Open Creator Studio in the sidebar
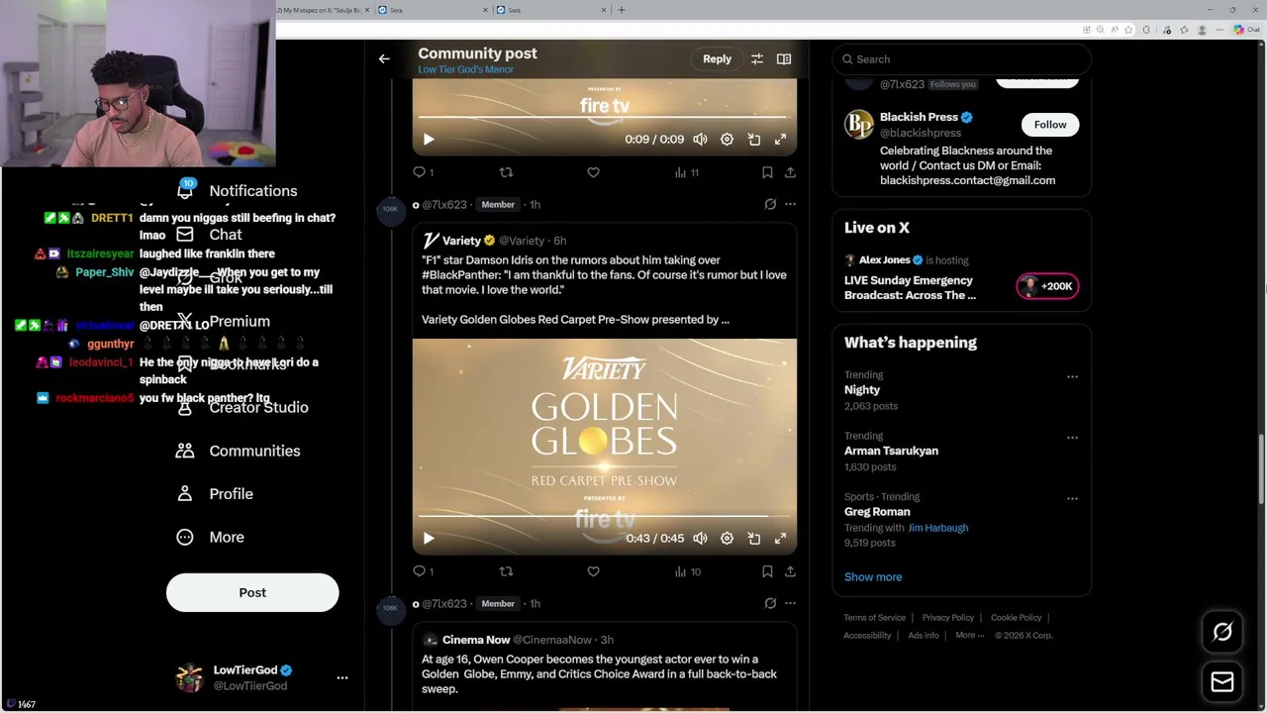The width and height of the screenshot is (1267, 713). pyautogui.click(x=243, y=408)
